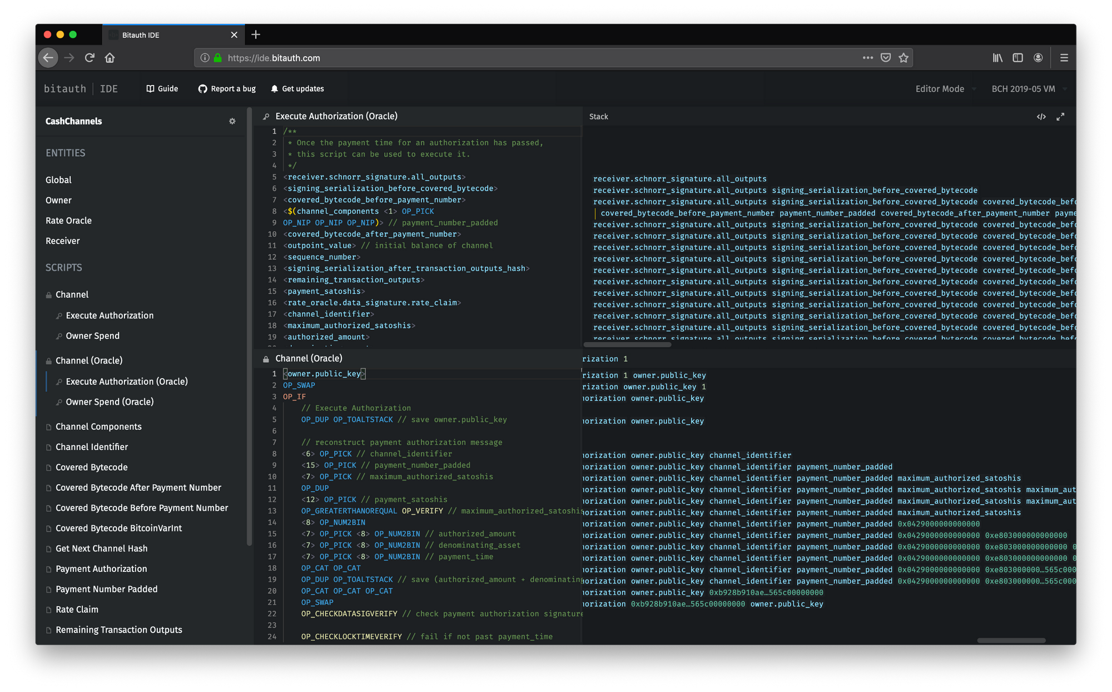Viewport: 1112px width, 692px height.
Task: Click the GitHub icon beside Report a bug
Action: coord(202,88)
